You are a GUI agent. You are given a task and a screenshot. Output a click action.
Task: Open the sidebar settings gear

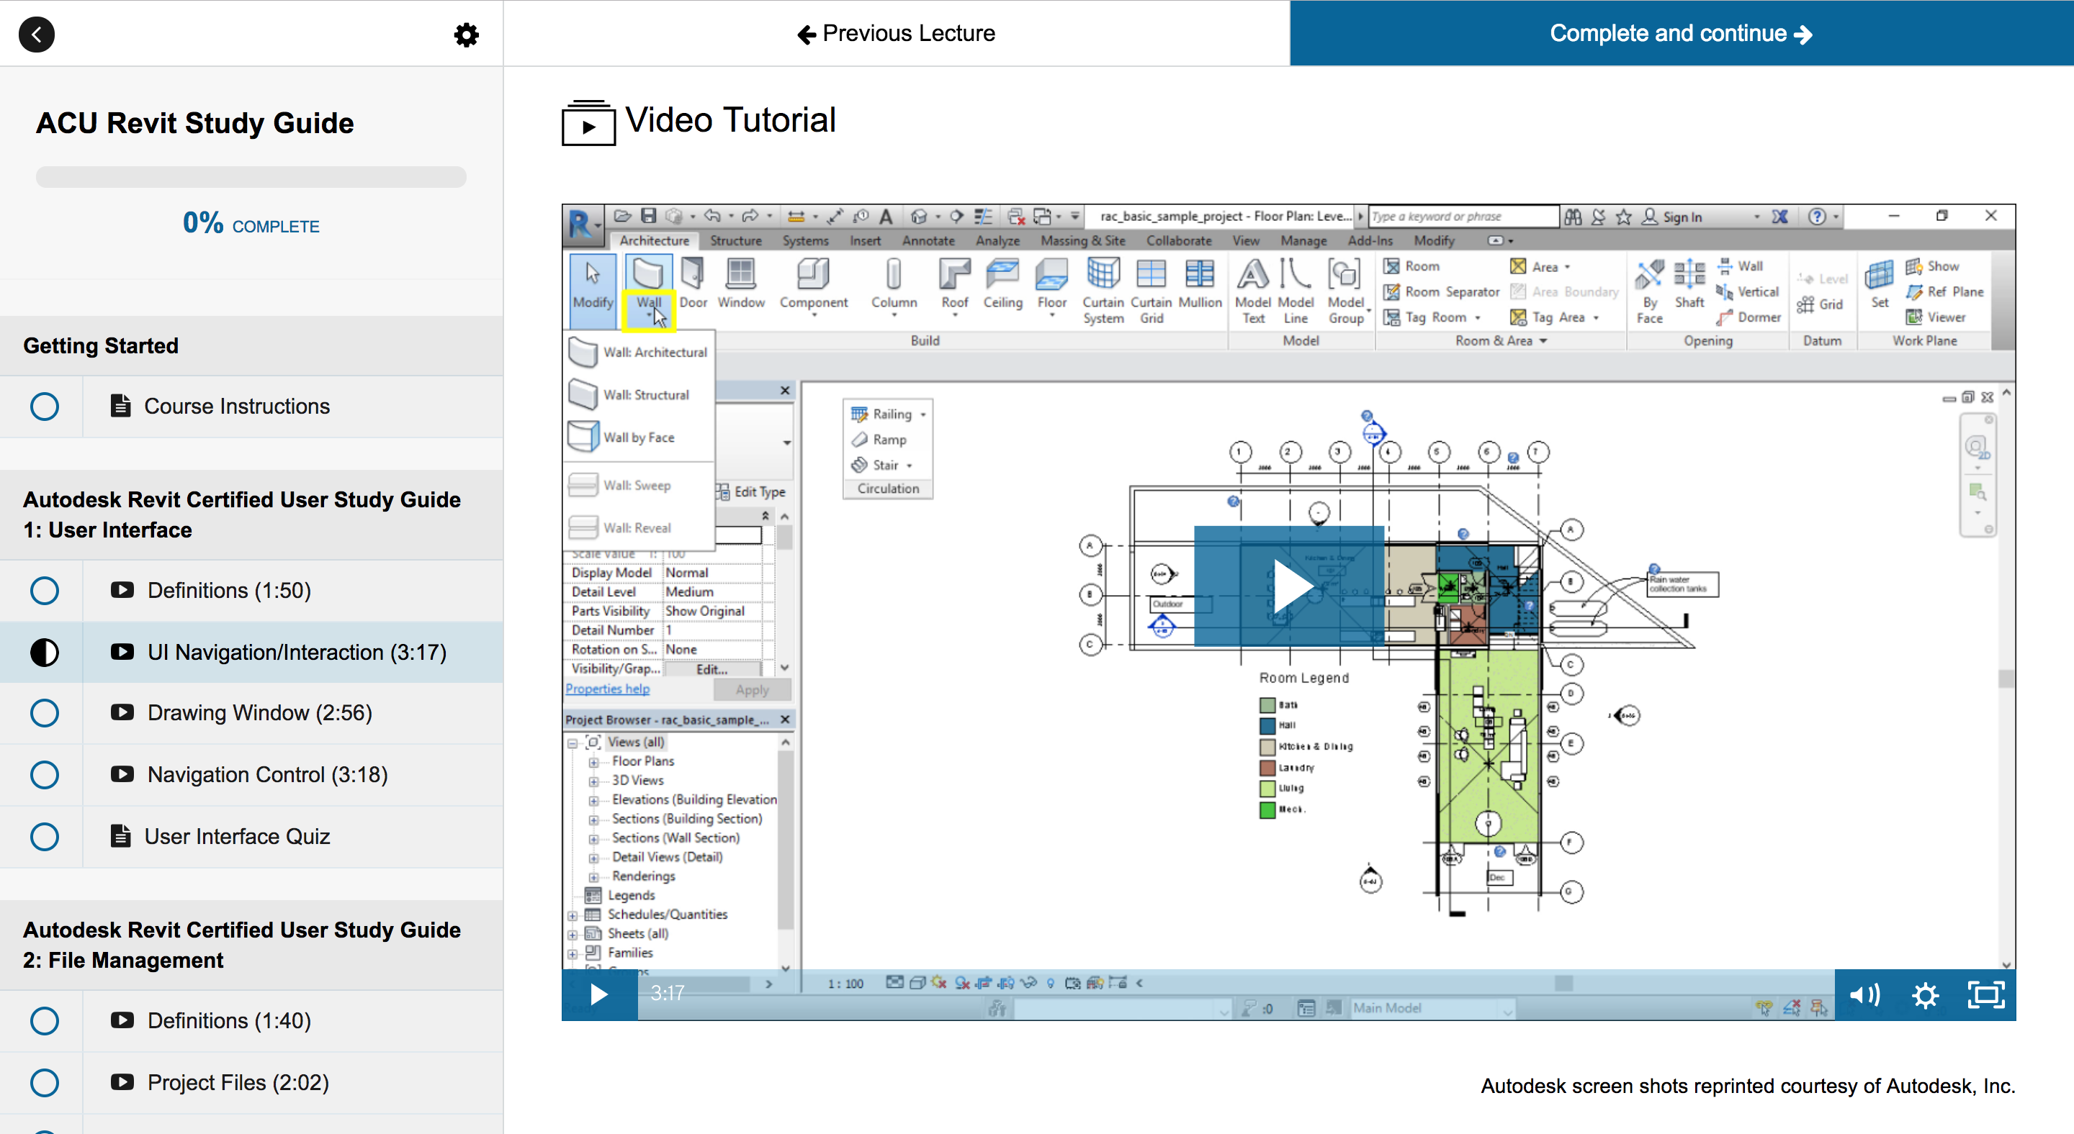click(x=466, y=35)
